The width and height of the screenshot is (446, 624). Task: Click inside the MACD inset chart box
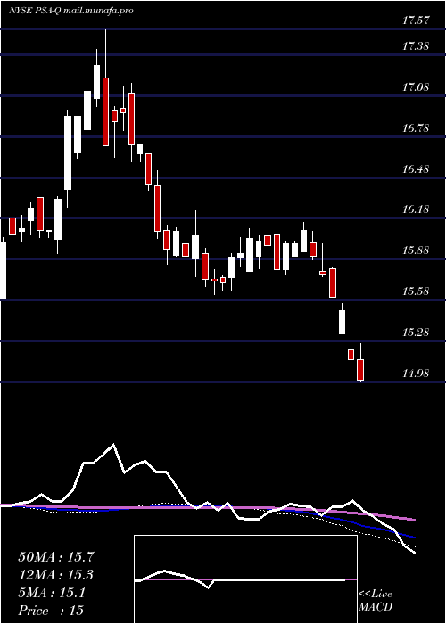point(245,579)
